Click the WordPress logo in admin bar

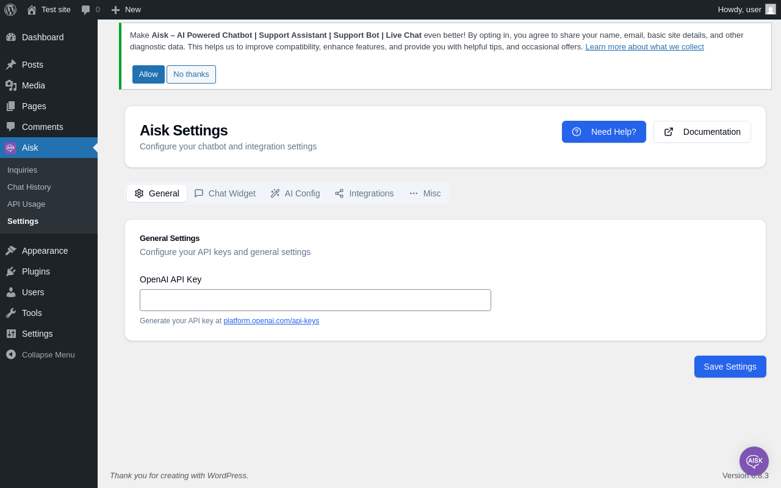point(10,10)
